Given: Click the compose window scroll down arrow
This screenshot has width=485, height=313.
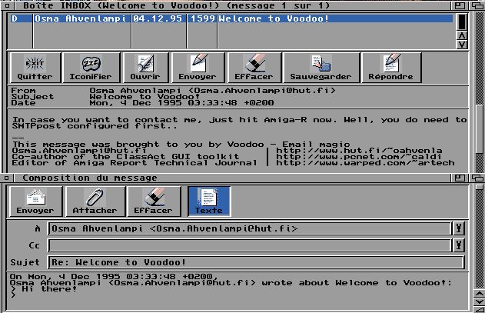Looking at the screenshot, I should pyautogui.click(x=479, y=301).
